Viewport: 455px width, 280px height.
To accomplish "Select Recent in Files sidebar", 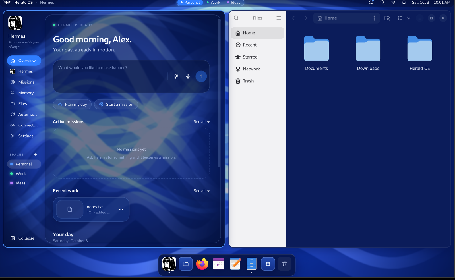I will [257, 45].
